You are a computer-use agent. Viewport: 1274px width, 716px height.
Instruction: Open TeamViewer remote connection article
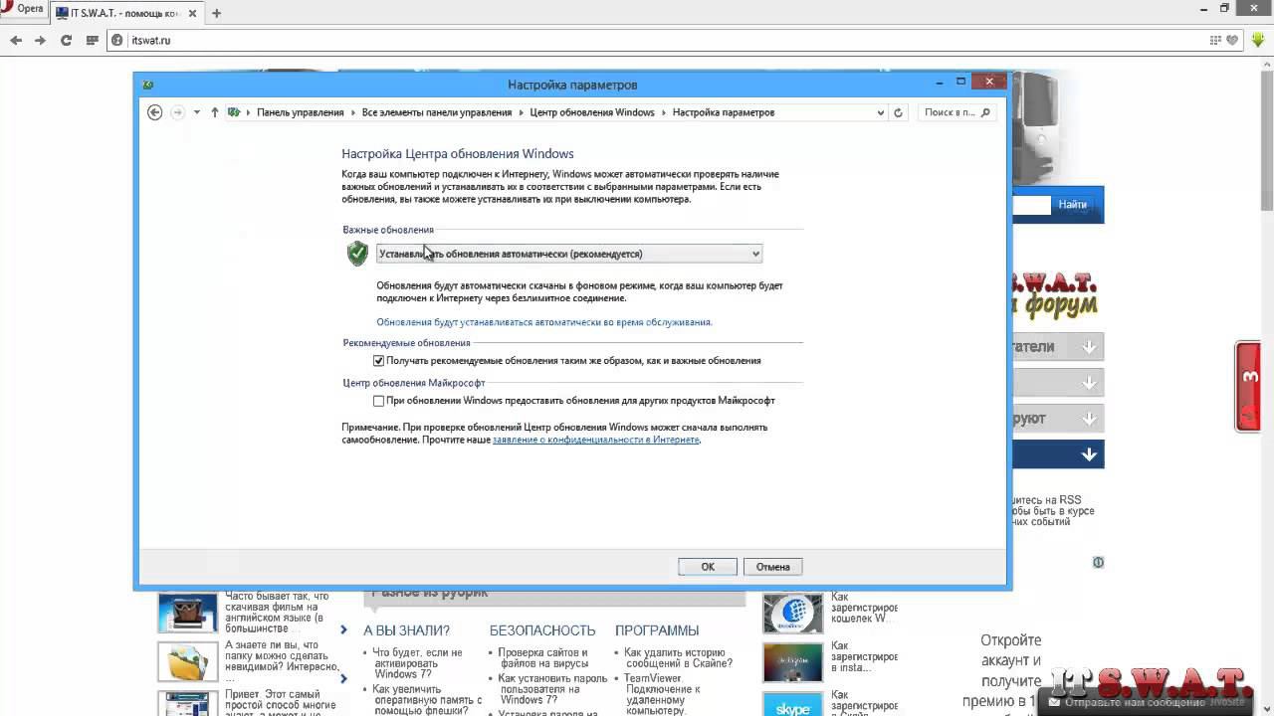click(x=662, y=695)
